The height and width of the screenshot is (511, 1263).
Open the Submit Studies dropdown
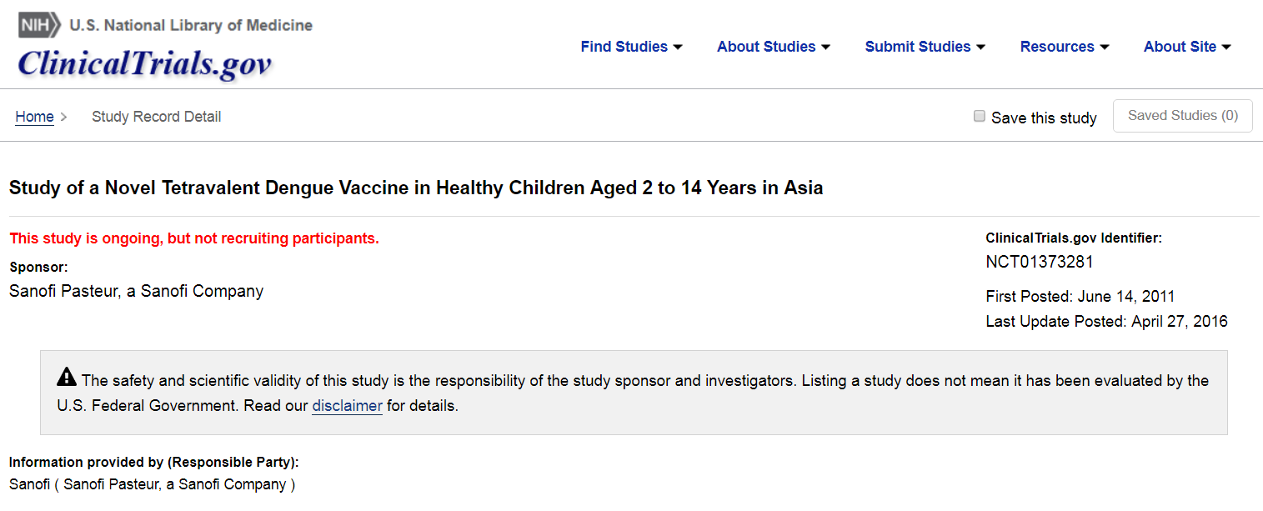coord(925,47)
